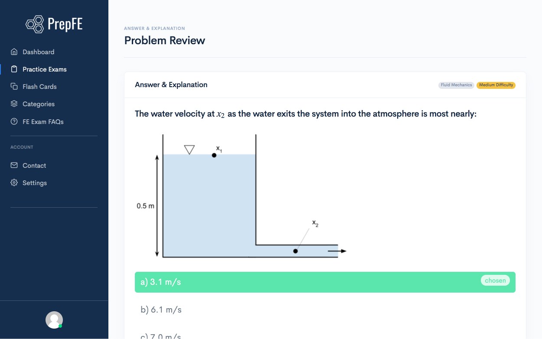The image size is (542, 339).
Task: Click the Fluid Mechanics tag
Action: [456, 85]
